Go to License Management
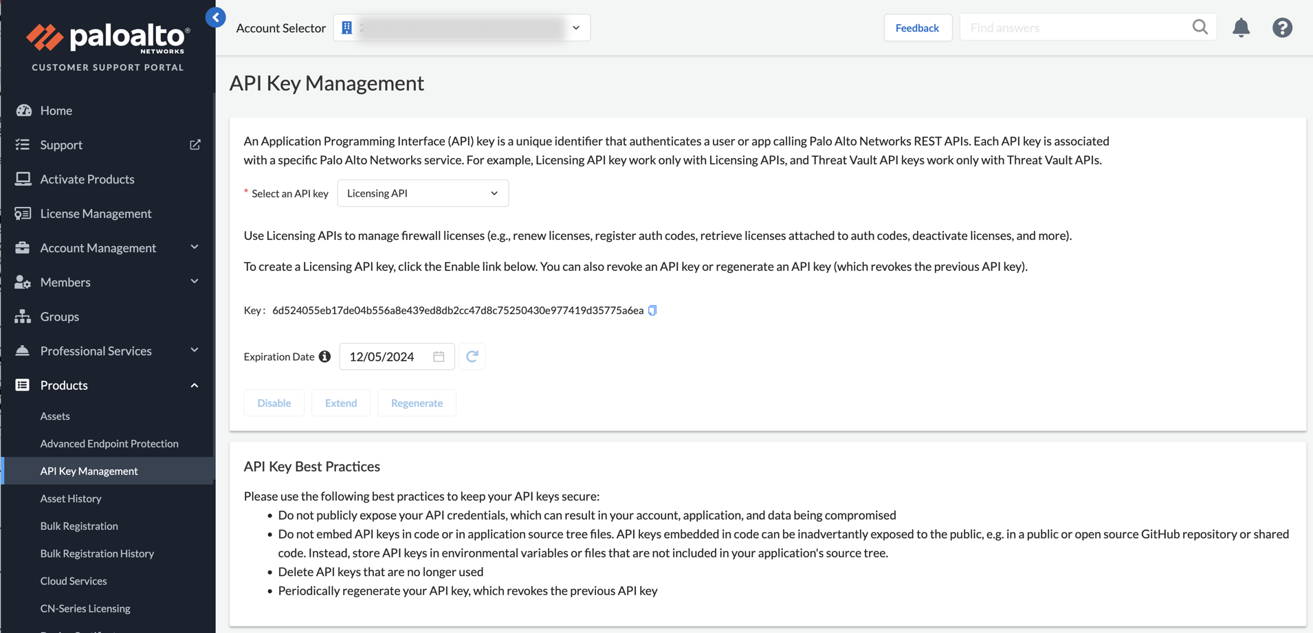Image resolution: width=1313 pixels, height=633 pixels. click(96, 214)
